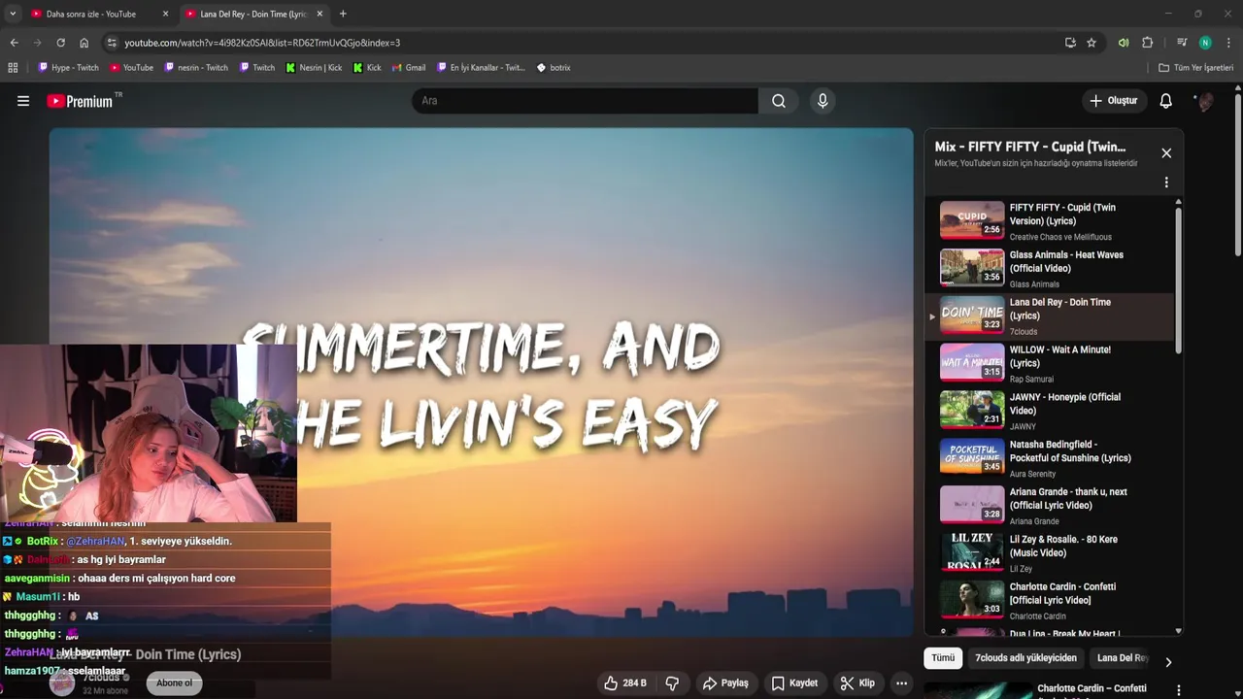
Task: Save video with Kaydet button
Action: click(794, 683)
